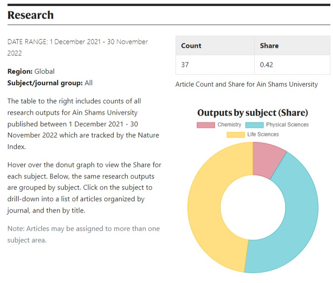Click the Share column header
This screenshot has width=333, height=283.
tap(269, 46)
